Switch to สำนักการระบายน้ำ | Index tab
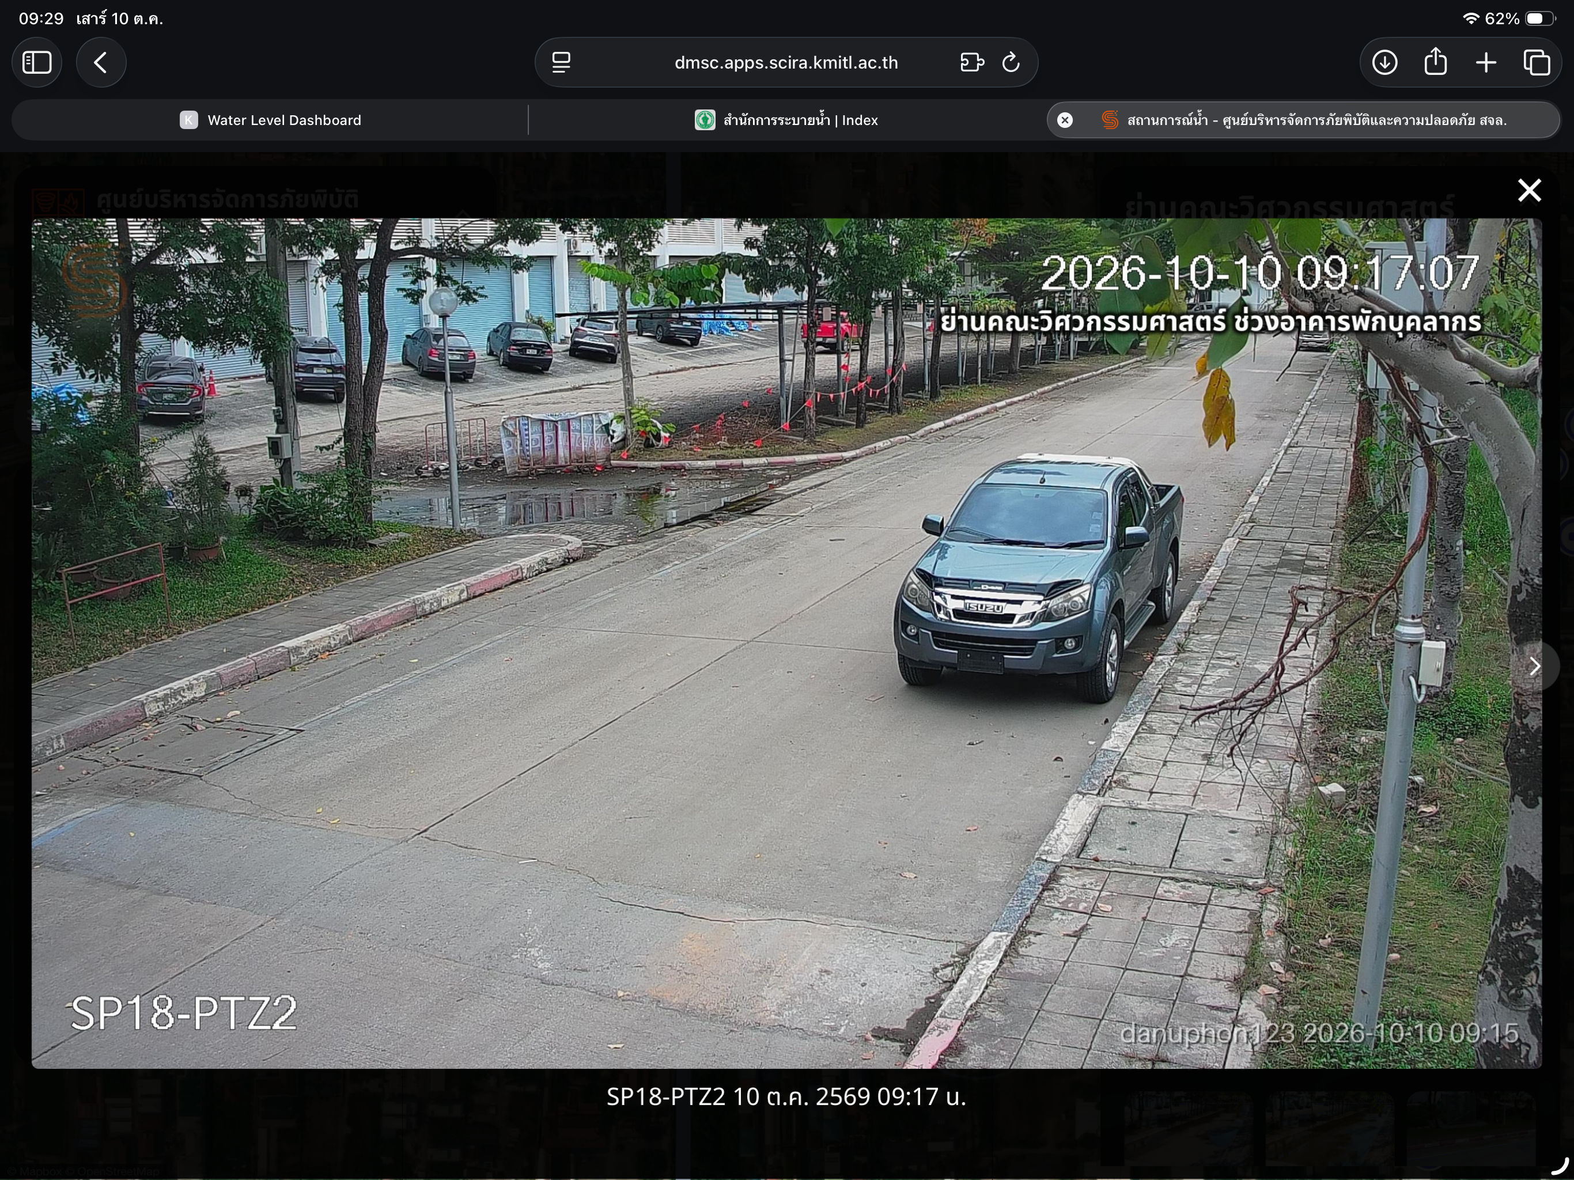The width and height of the screenshot is (1574, 1180). tap(786, 120)
